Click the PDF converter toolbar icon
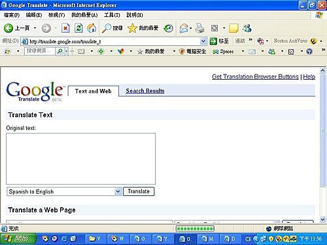The width and height of the screenshot is (327, 245). [260, 41]
